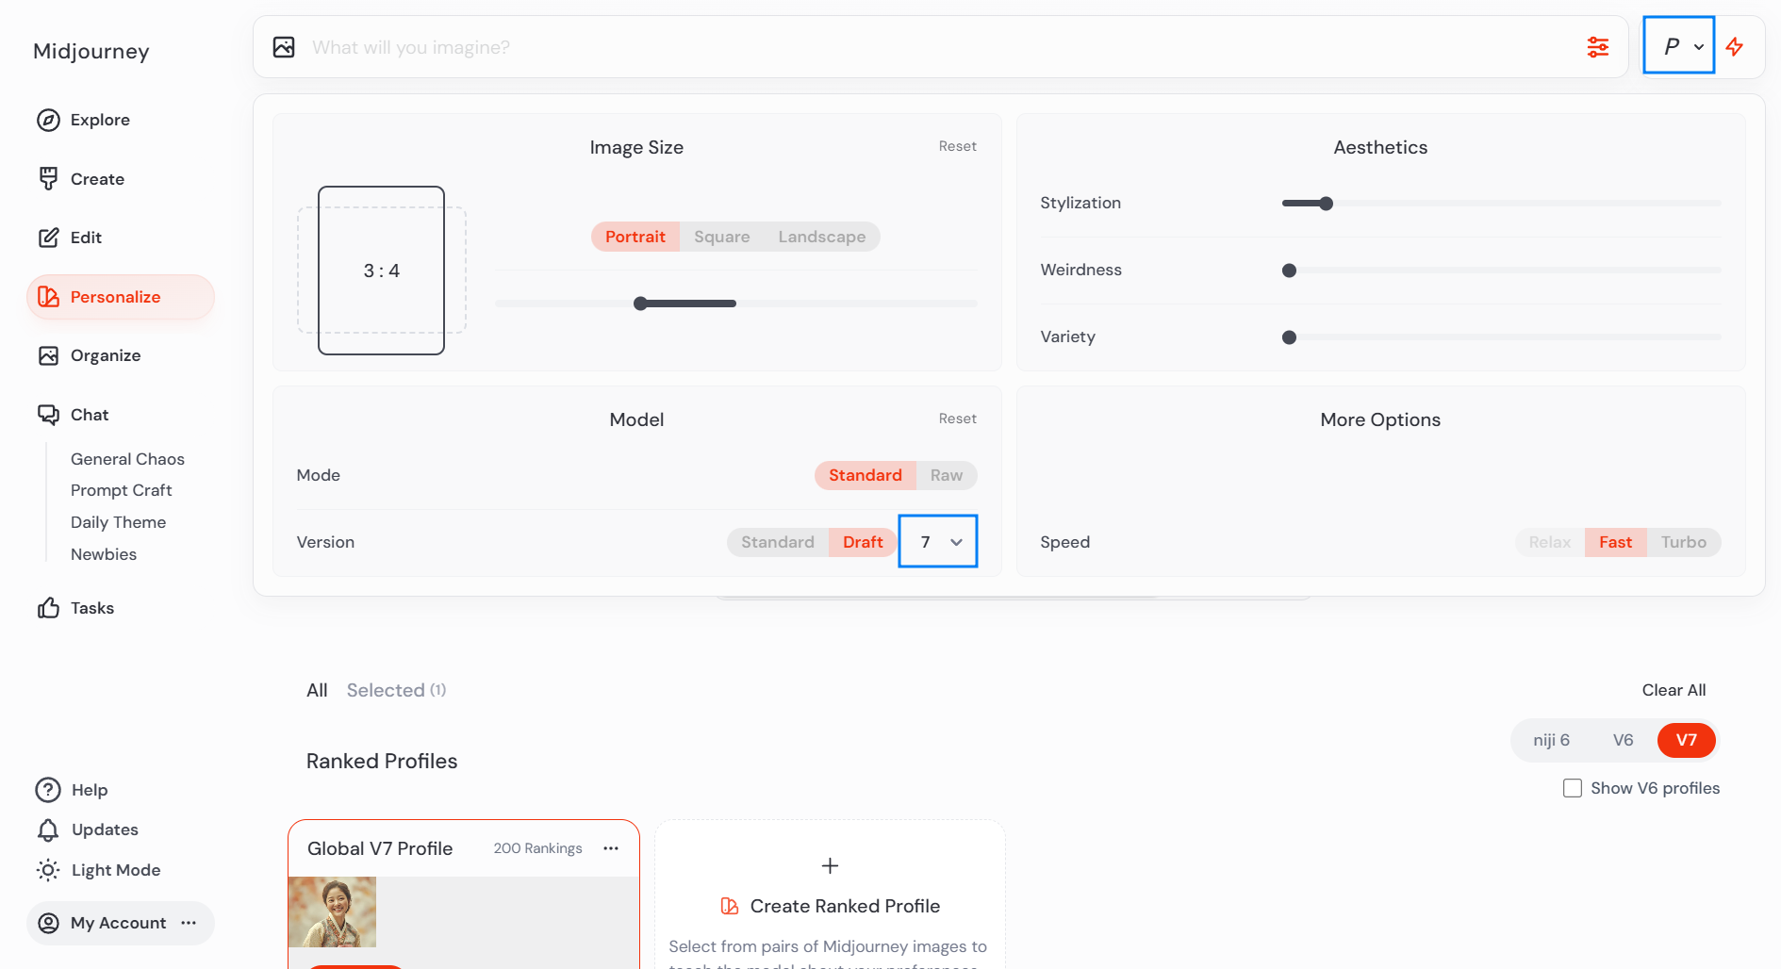1781x969 pixels.
Task: Switch to the All tab
Action: click(317, 690)
